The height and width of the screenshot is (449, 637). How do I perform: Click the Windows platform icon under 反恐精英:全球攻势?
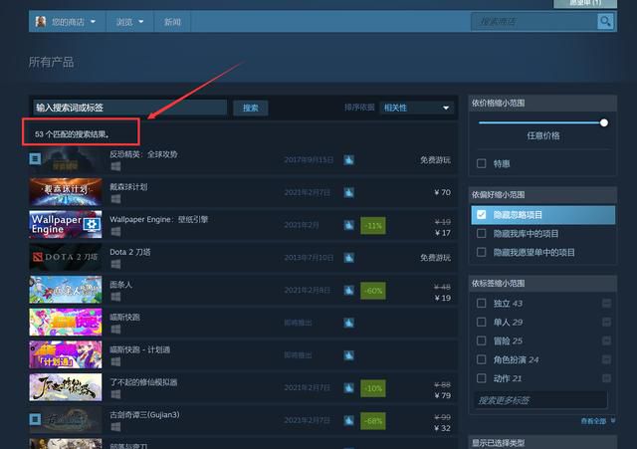tap(115, 166)
